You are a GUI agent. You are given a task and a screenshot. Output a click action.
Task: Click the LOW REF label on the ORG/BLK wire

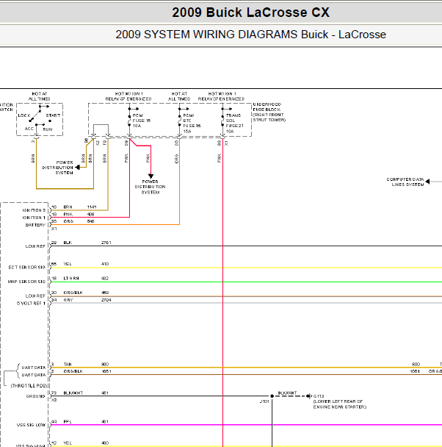pyautogui.click(x=35, y=296)
